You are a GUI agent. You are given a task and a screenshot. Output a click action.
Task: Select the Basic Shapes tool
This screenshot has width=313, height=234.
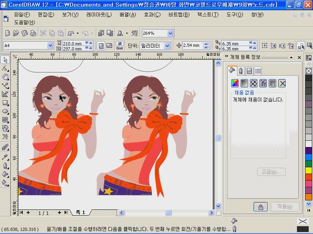[5, 128]
